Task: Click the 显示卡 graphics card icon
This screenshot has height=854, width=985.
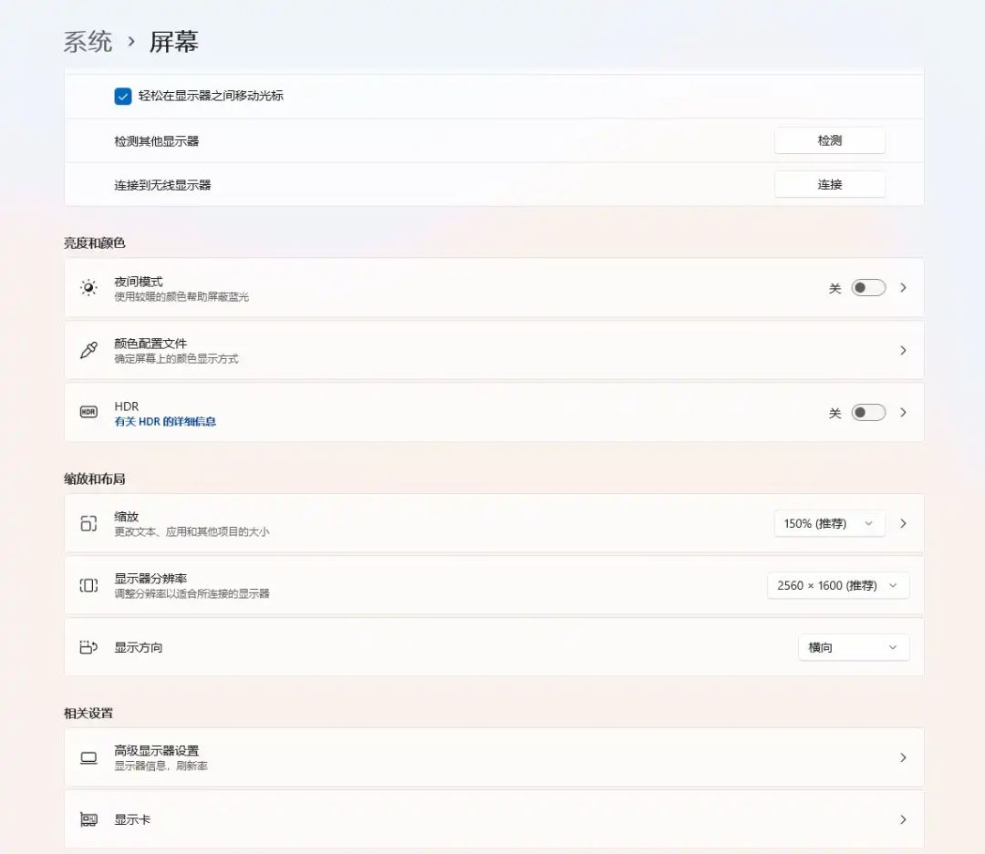Action: pos(88,819)
